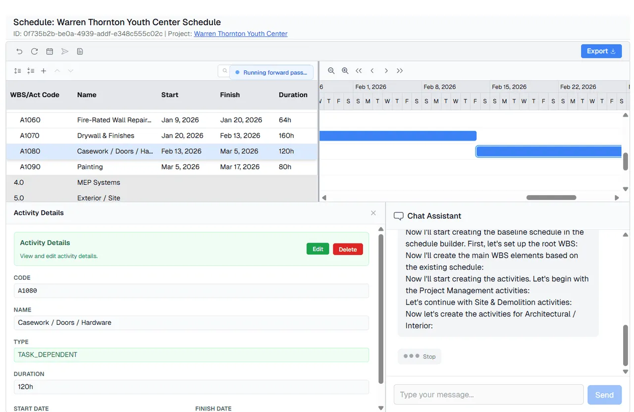Select the A1090 Painting row

tap(161, 167)
